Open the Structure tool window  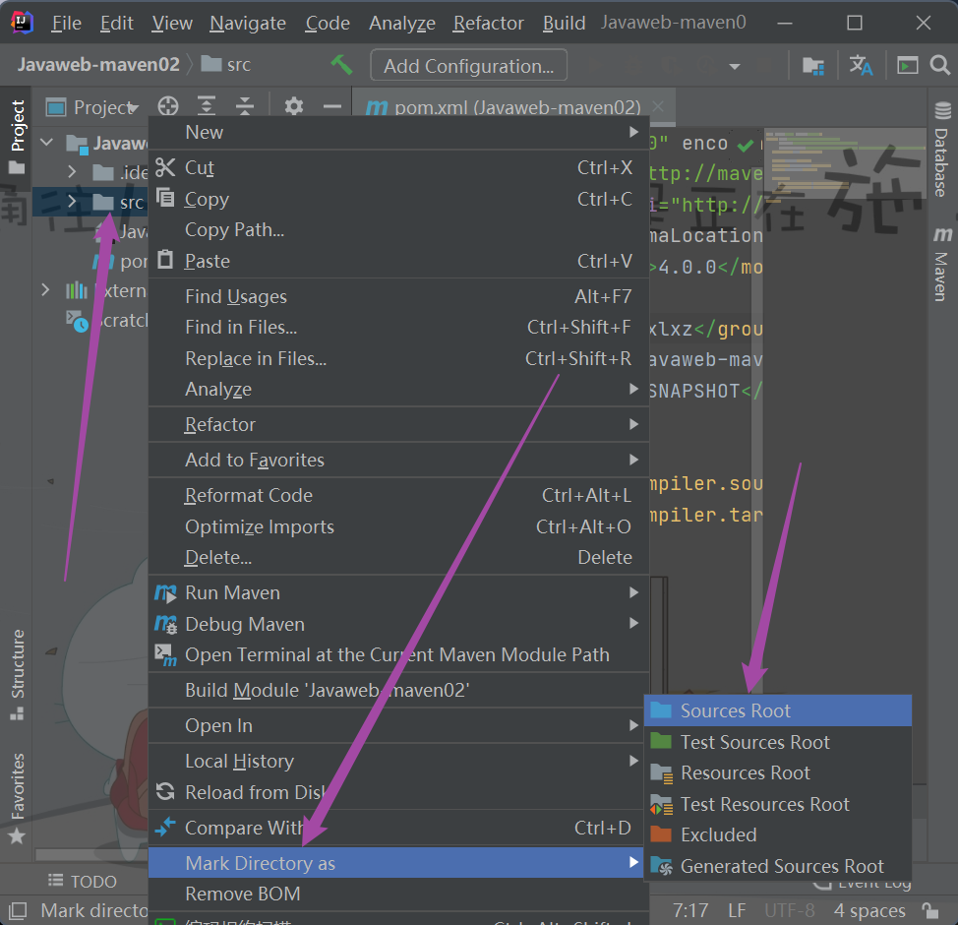17,675
